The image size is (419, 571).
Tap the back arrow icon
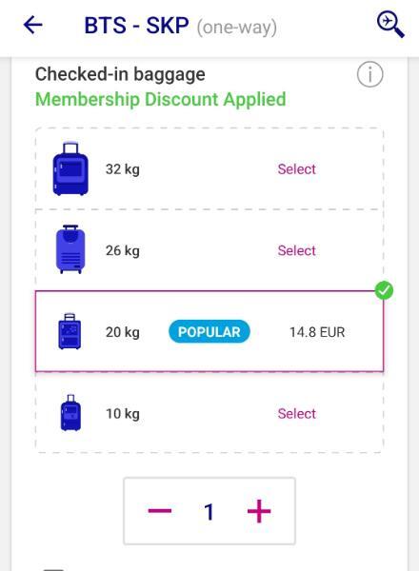coord(32,25)
